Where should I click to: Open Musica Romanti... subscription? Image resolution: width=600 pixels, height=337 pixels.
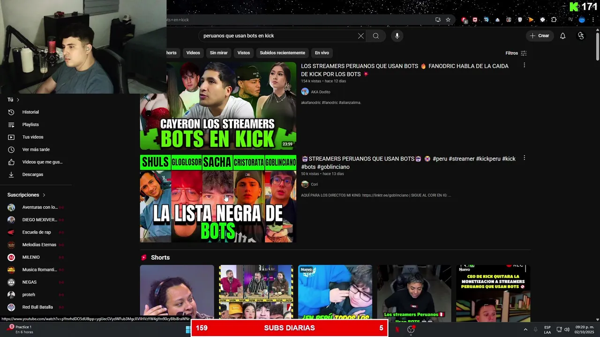click(36, 270)
